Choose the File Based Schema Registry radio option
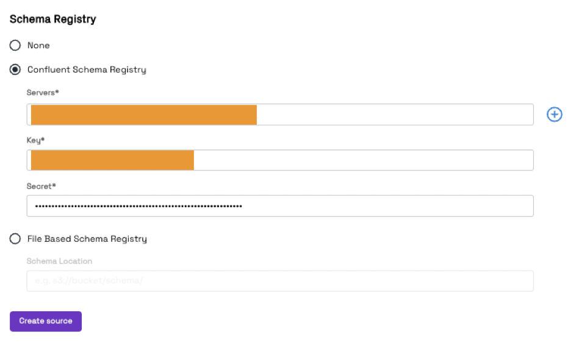 (15, 239)
